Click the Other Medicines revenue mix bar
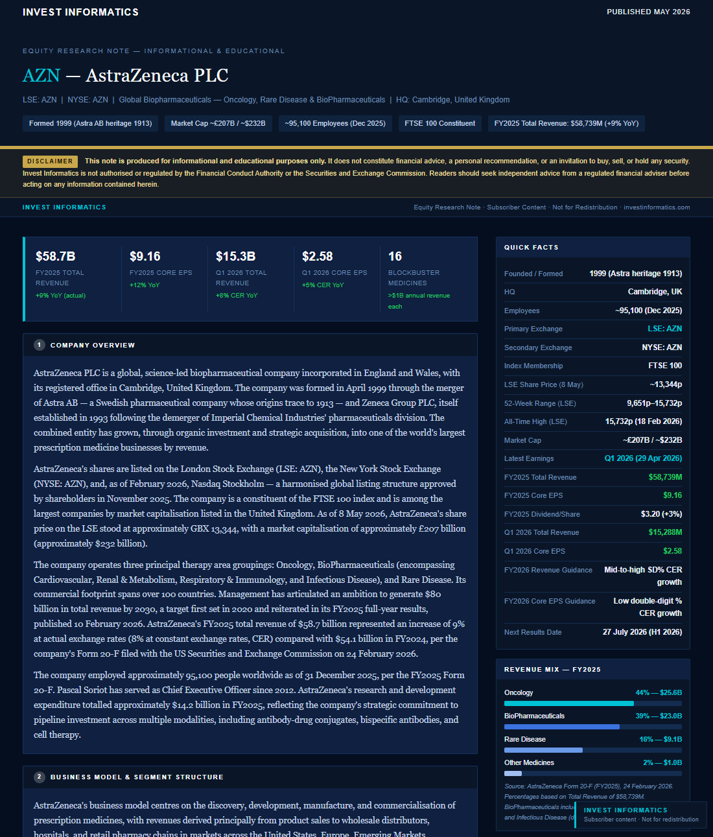The image size is (713, 837). pos(593,773)
